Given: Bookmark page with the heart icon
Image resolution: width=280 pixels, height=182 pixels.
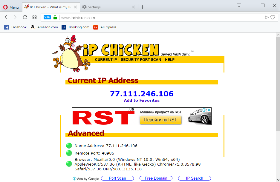Looking at the screenshot, I should (273, 17).
